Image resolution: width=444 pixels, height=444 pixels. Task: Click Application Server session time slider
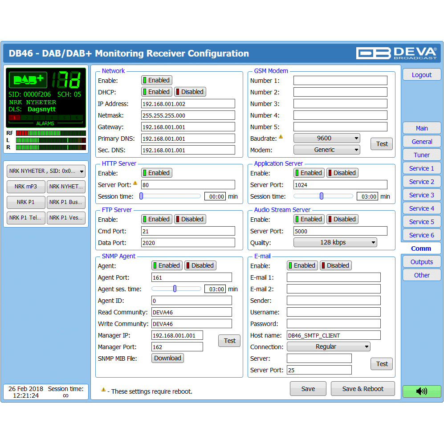click(x=323, y=196)
